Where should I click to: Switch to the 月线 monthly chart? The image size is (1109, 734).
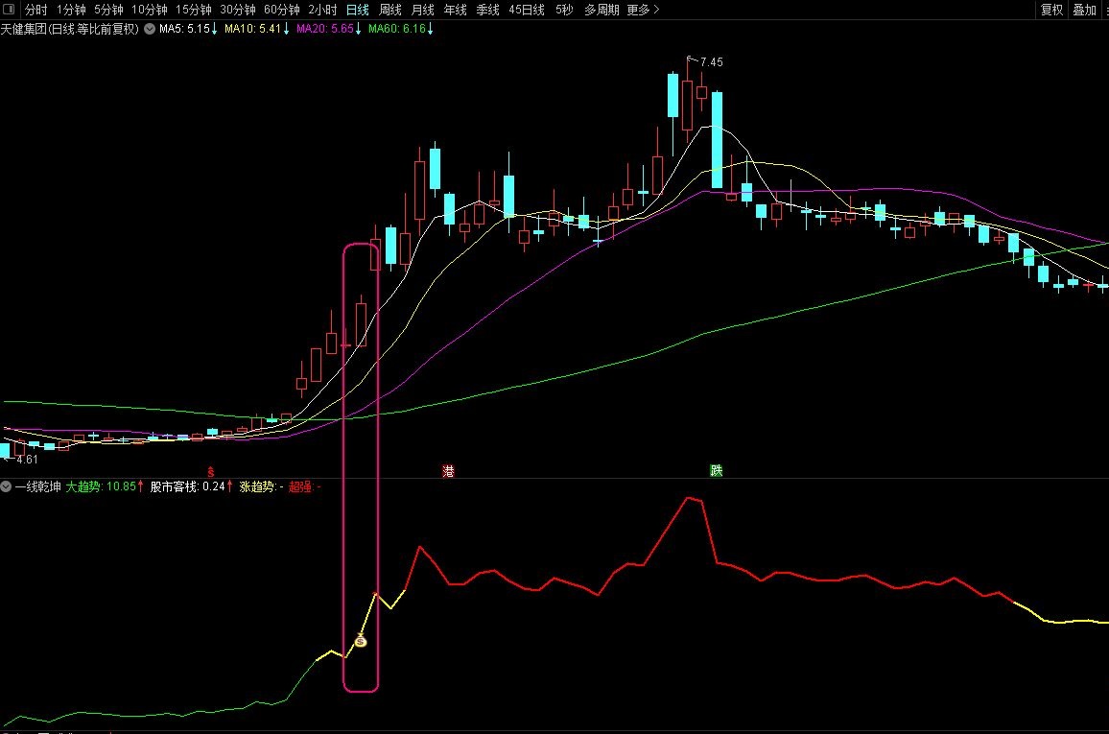pyautogui.click(x=422, y=10)
